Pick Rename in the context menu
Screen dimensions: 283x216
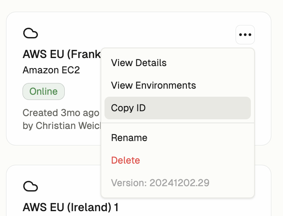[129, 138]
